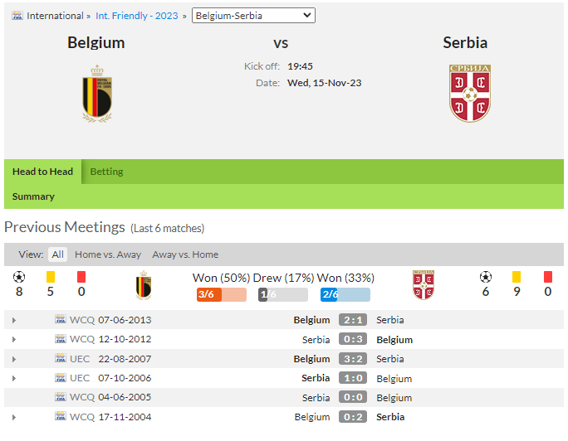
Task: Click the FIFA icon on the 07-06-2013 match row
Action: coord(61,319)
